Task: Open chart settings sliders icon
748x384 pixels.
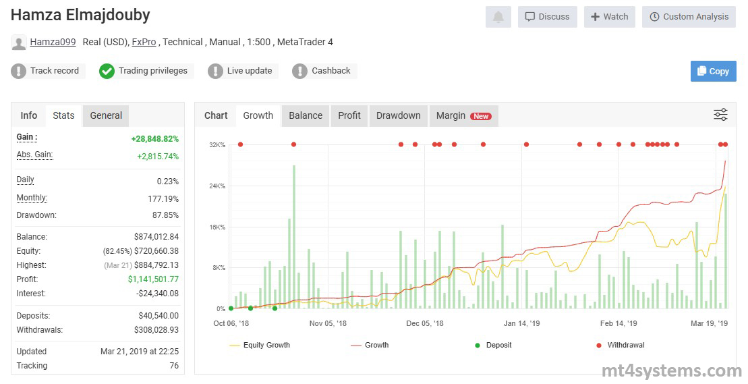Action: 720,115
